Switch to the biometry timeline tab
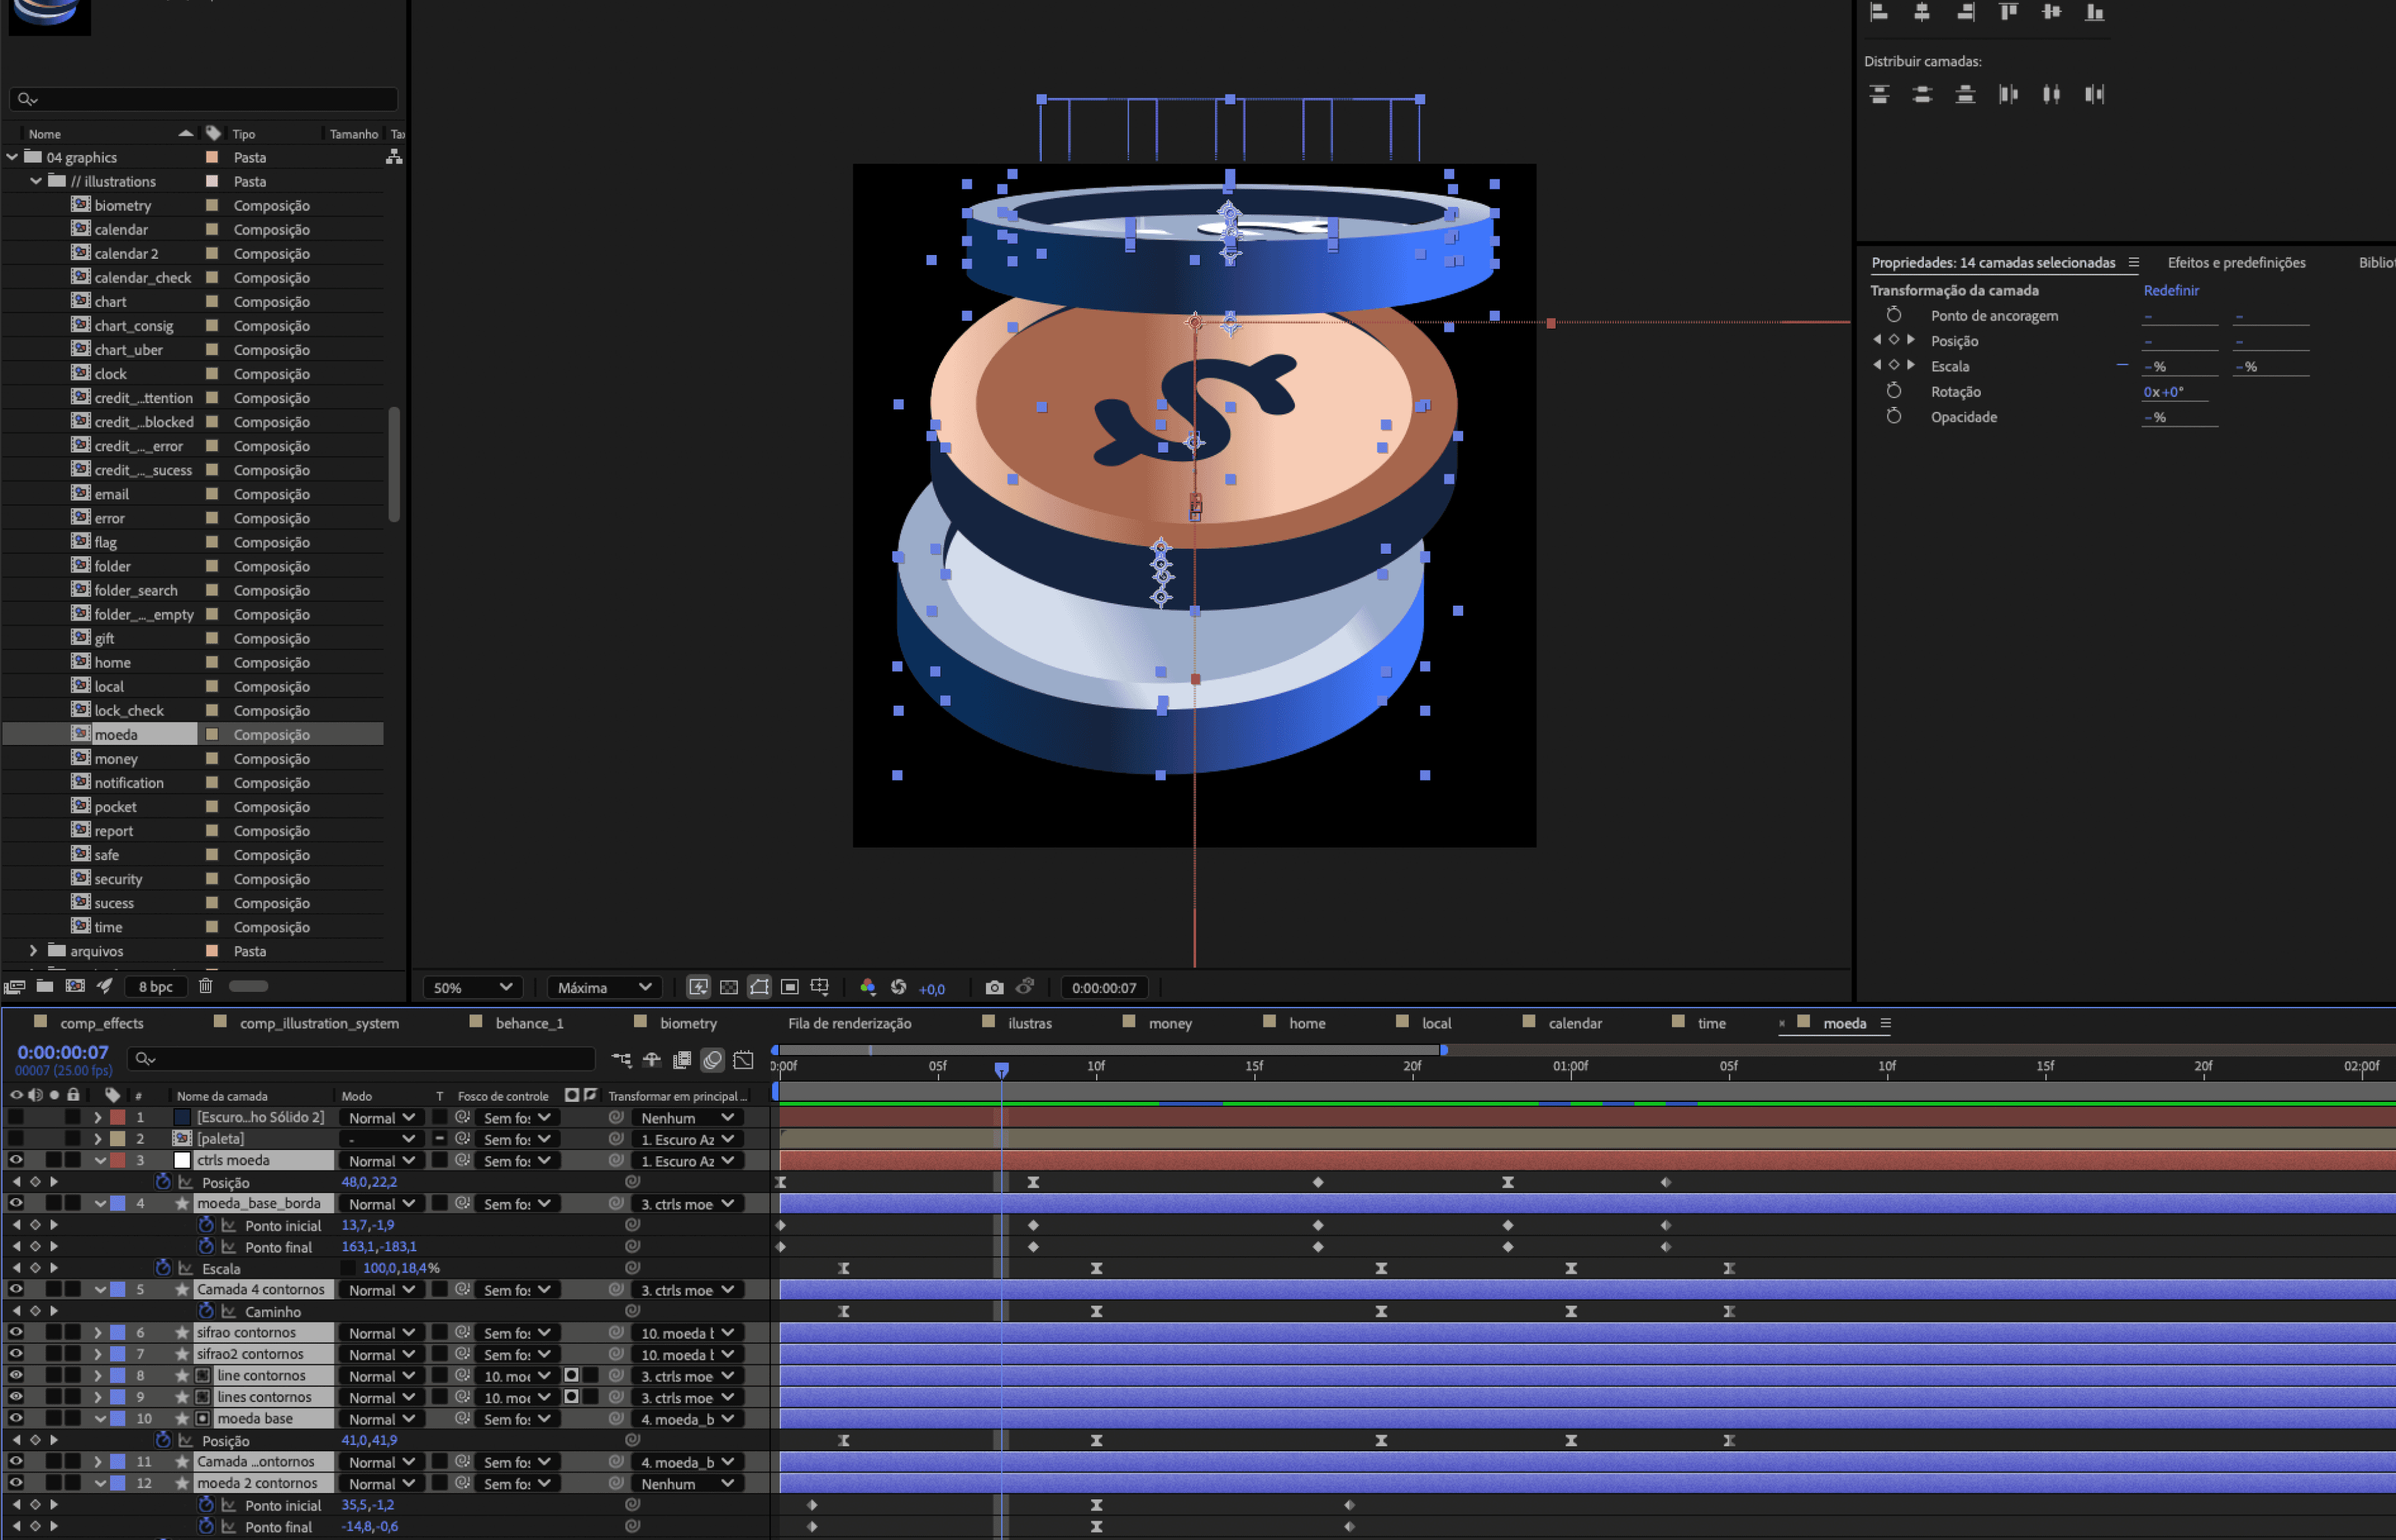The height and width of the screenshot is (1540, 2396). click(687, 1023)
